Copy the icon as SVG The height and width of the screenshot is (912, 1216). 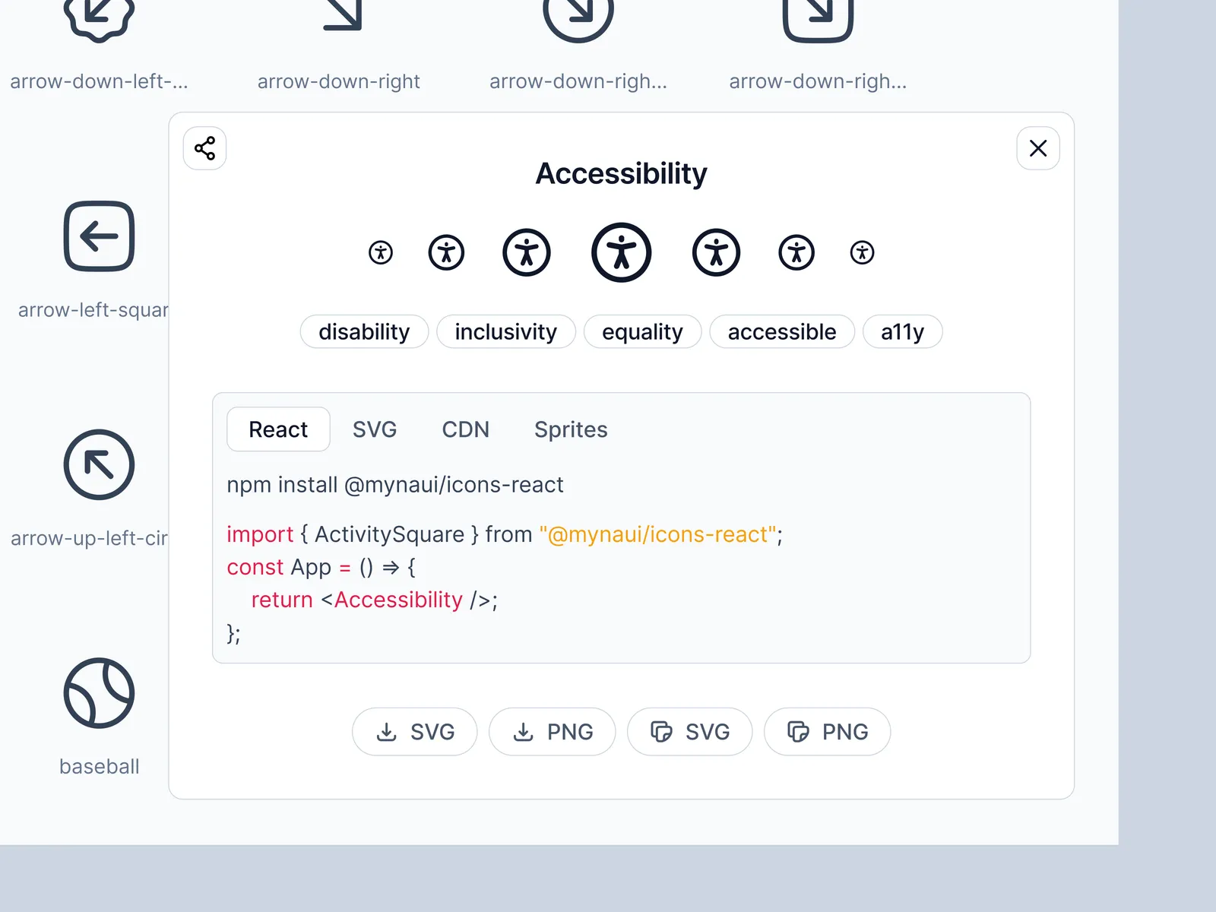690,732
